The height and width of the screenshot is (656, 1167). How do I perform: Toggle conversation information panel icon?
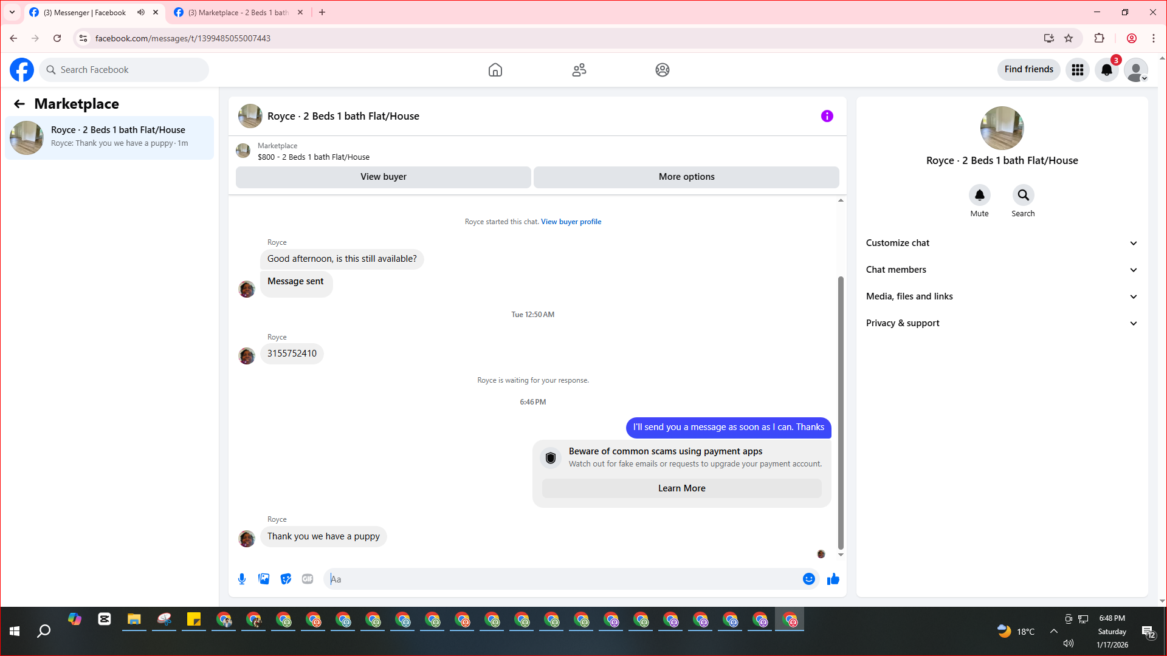coord(827,116)
